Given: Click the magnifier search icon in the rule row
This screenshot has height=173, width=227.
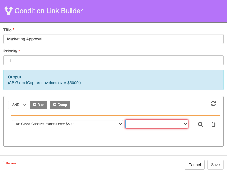Looking at the screenshot, I should [x=201, y=124].
